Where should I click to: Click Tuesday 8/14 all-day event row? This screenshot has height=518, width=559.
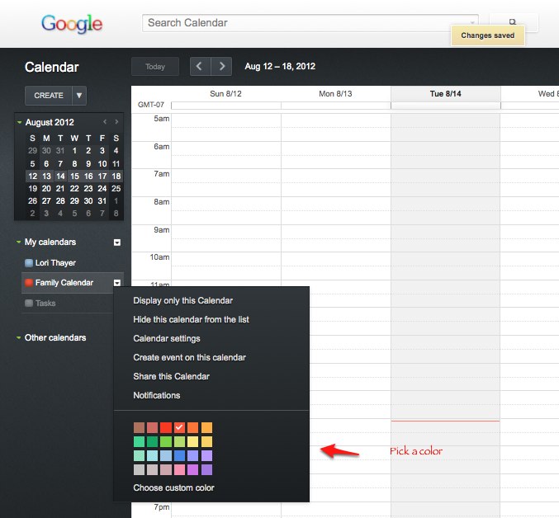coord(446,106)
